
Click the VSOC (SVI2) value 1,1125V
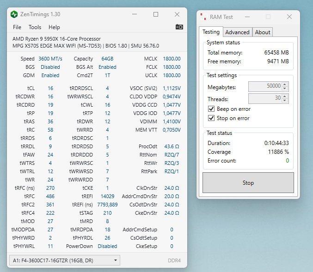pos(172,88)
